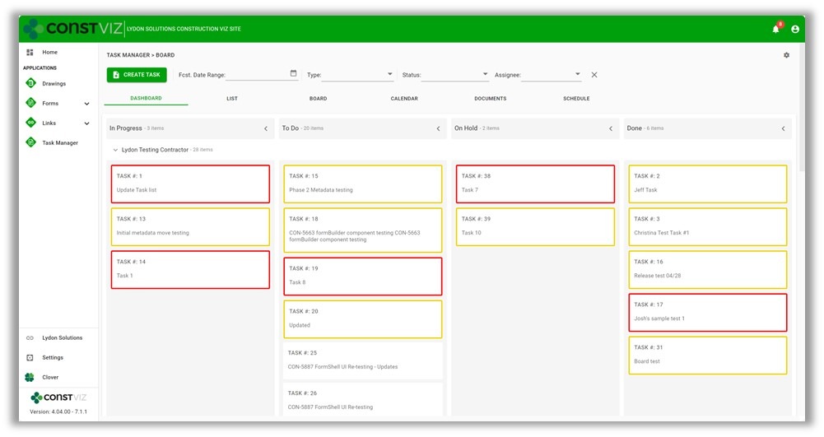This screenshot has height=437, width=824.
Task: Expand the Forms sidebar menu
Action: (86, 104)
